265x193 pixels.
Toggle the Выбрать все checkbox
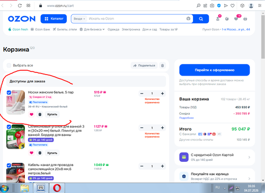click(9, 66)
